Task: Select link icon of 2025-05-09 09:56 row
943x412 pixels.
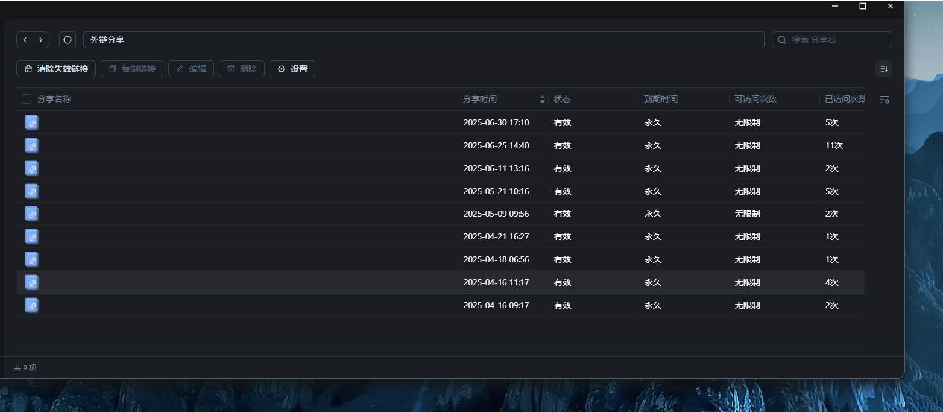Action: 32,214
